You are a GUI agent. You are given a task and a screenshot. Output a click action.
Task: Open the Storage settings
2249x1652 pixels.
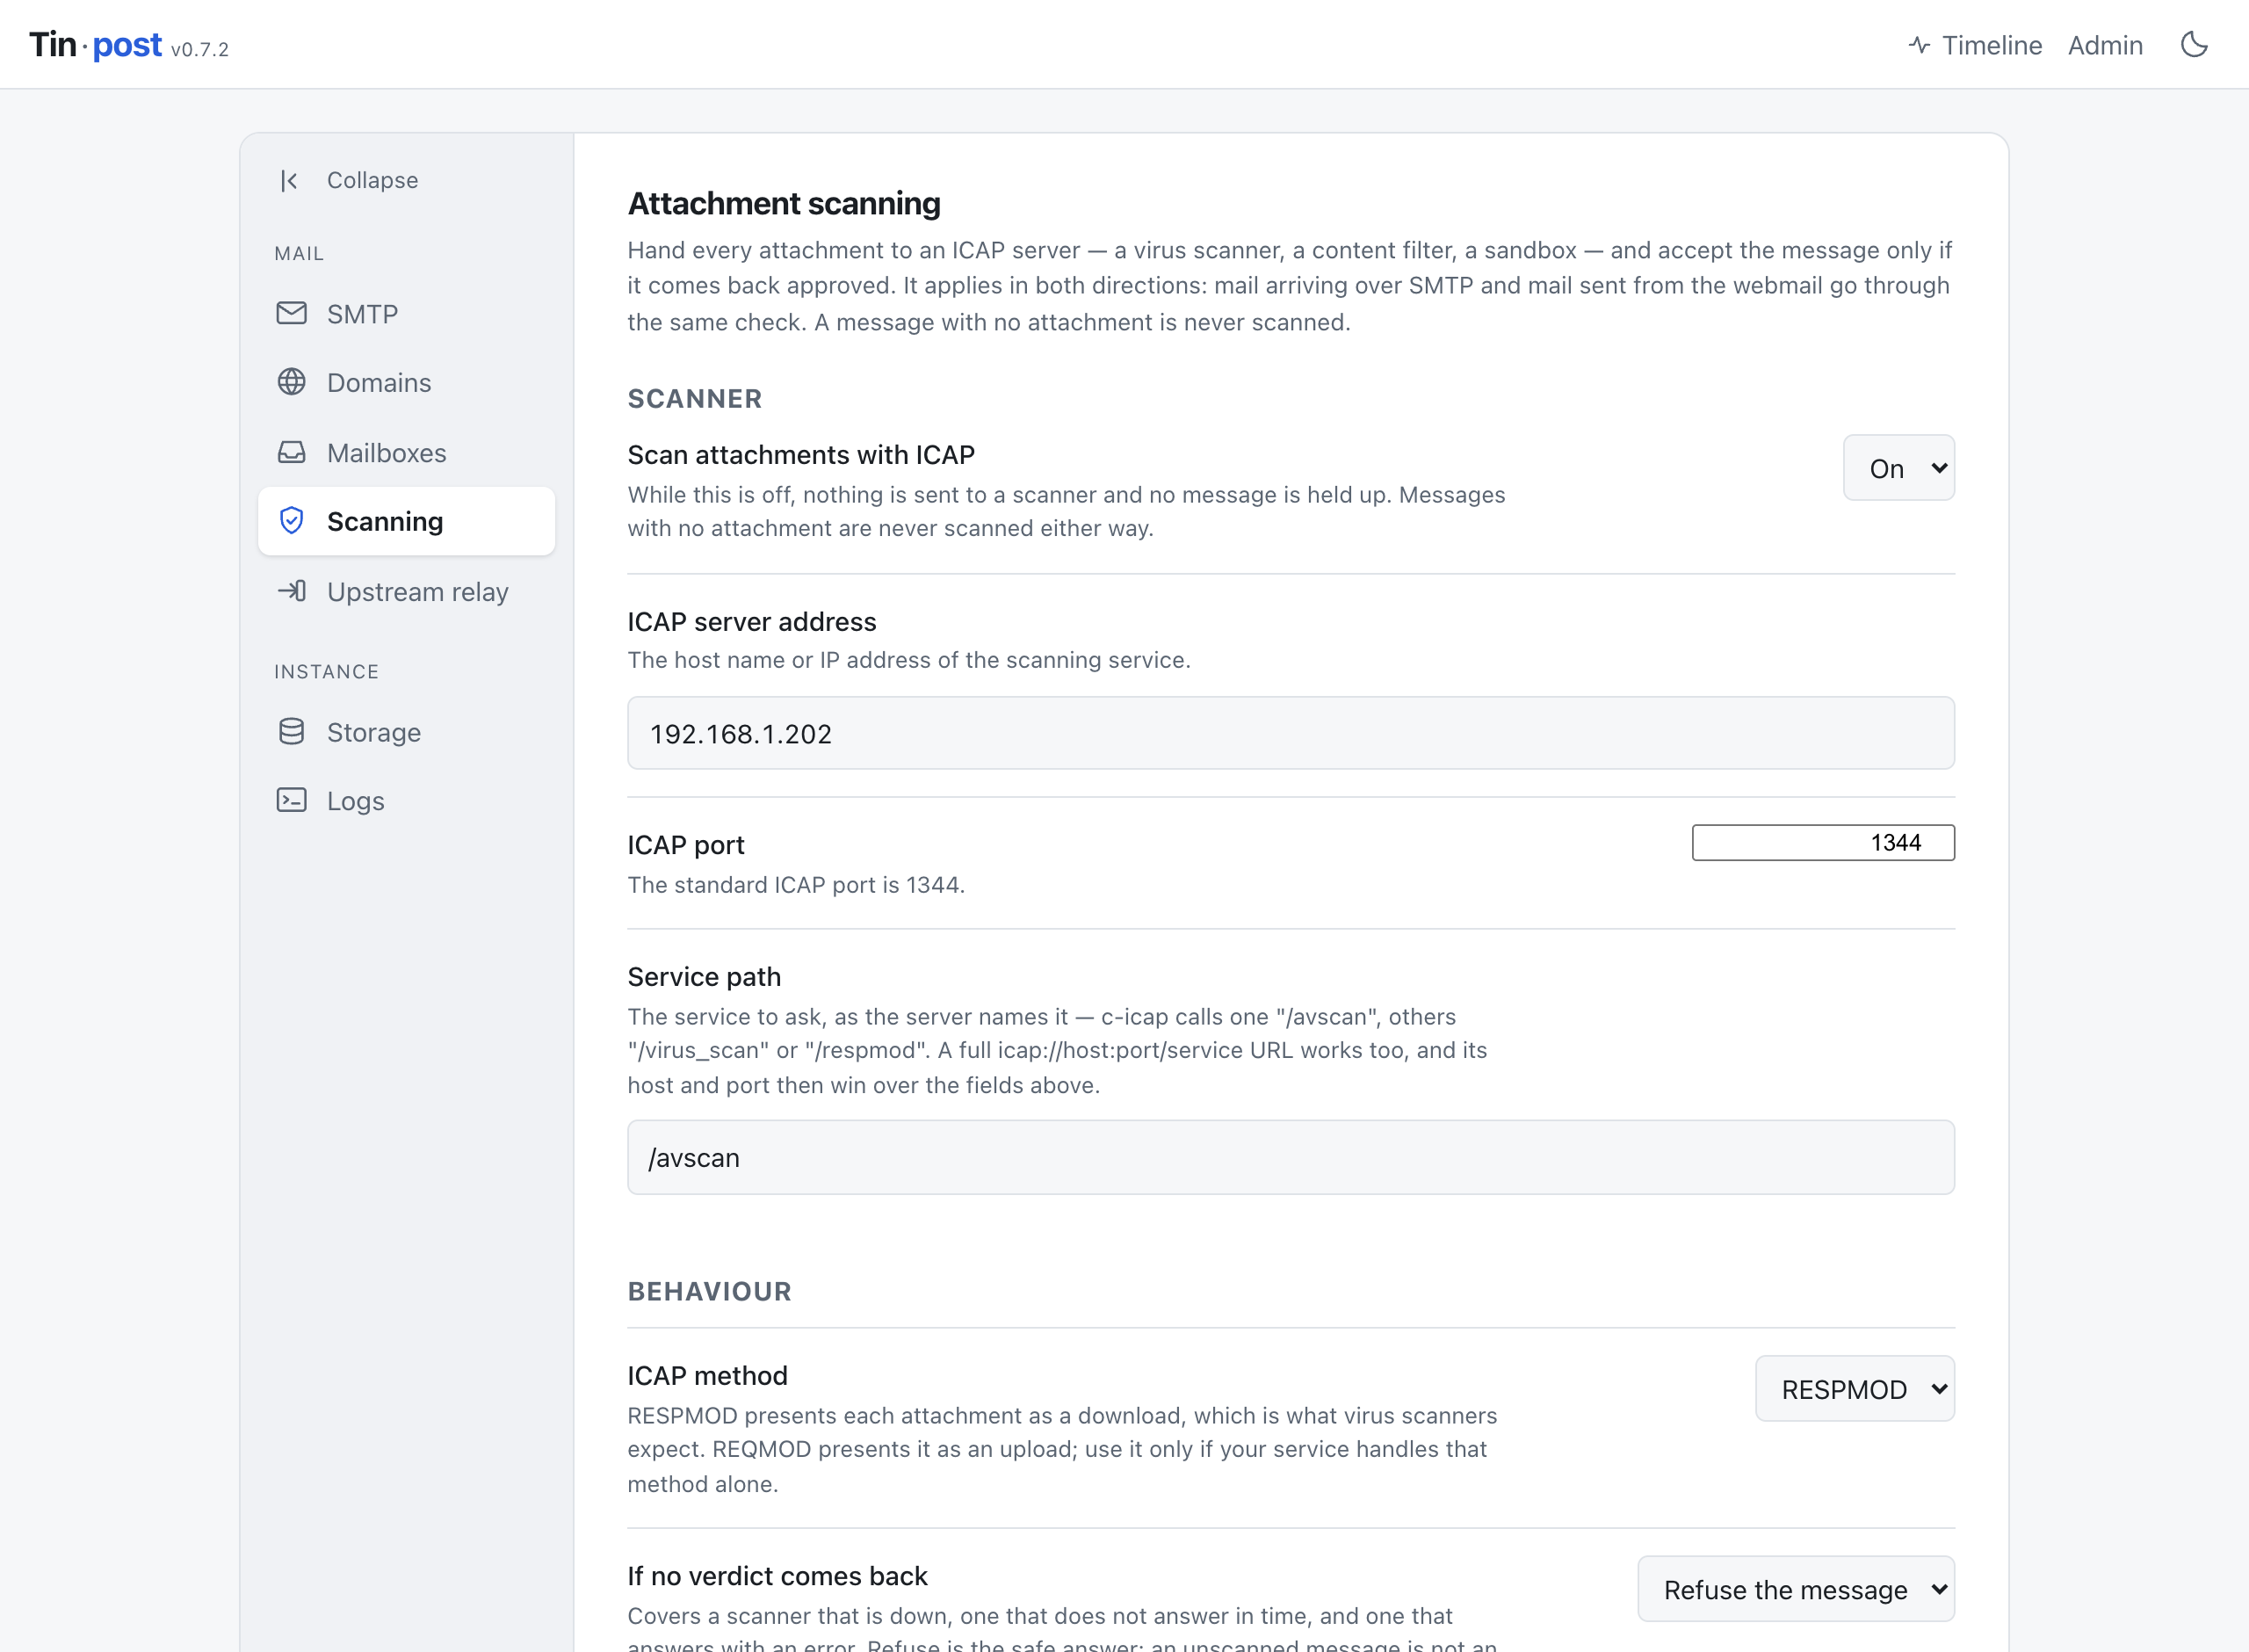tap(406, 731)
